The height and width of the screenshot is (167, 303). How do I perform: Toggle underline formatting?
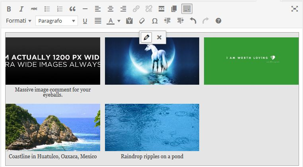[85, 21]
